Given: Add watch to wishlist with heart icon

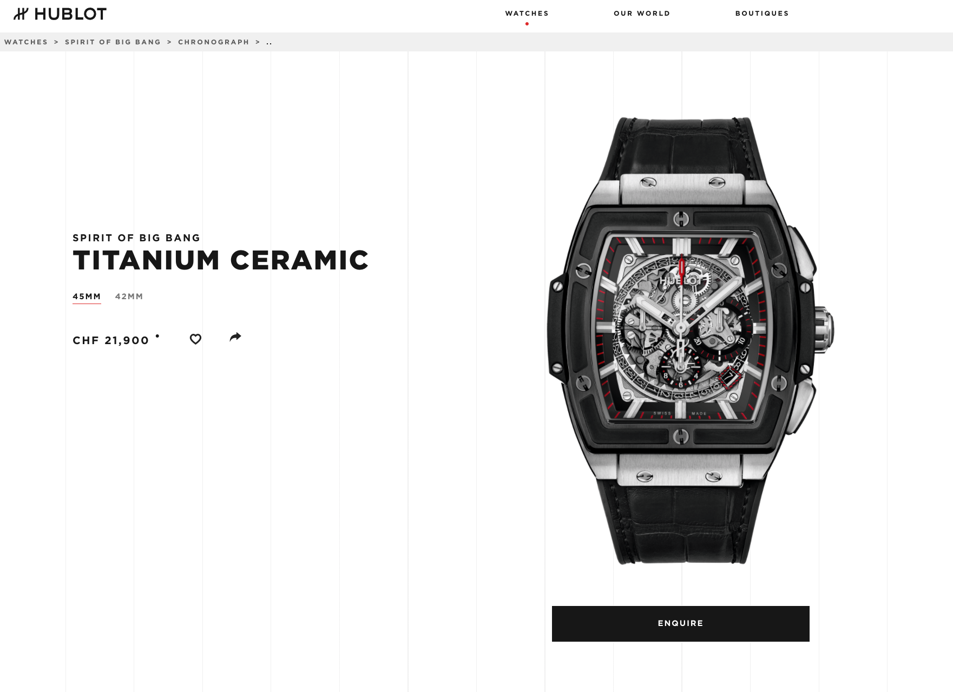Looking at the screenshot, I should tap(195, 339).
